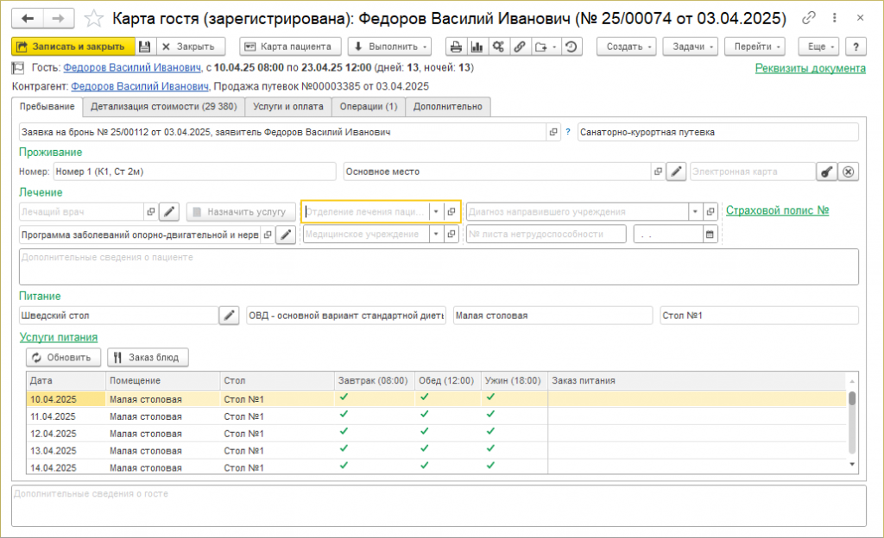Open Карта пациента
The width and height of the screenshot is (884, 538).
tap(290, 47)
